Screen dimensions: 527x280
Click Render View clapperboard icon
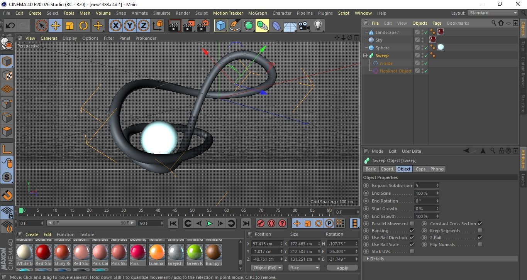pos(175,26)
